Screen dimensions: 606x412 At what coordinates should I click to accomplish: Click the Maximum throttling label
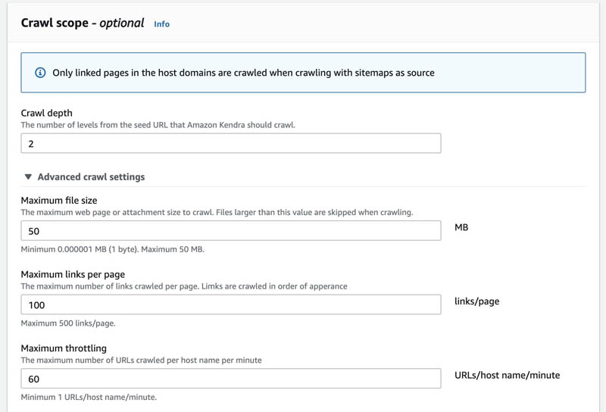pos(64,348)
